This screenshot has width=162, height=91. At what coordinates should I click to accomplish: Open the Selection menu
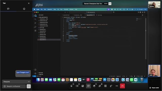tap(50, 9)
